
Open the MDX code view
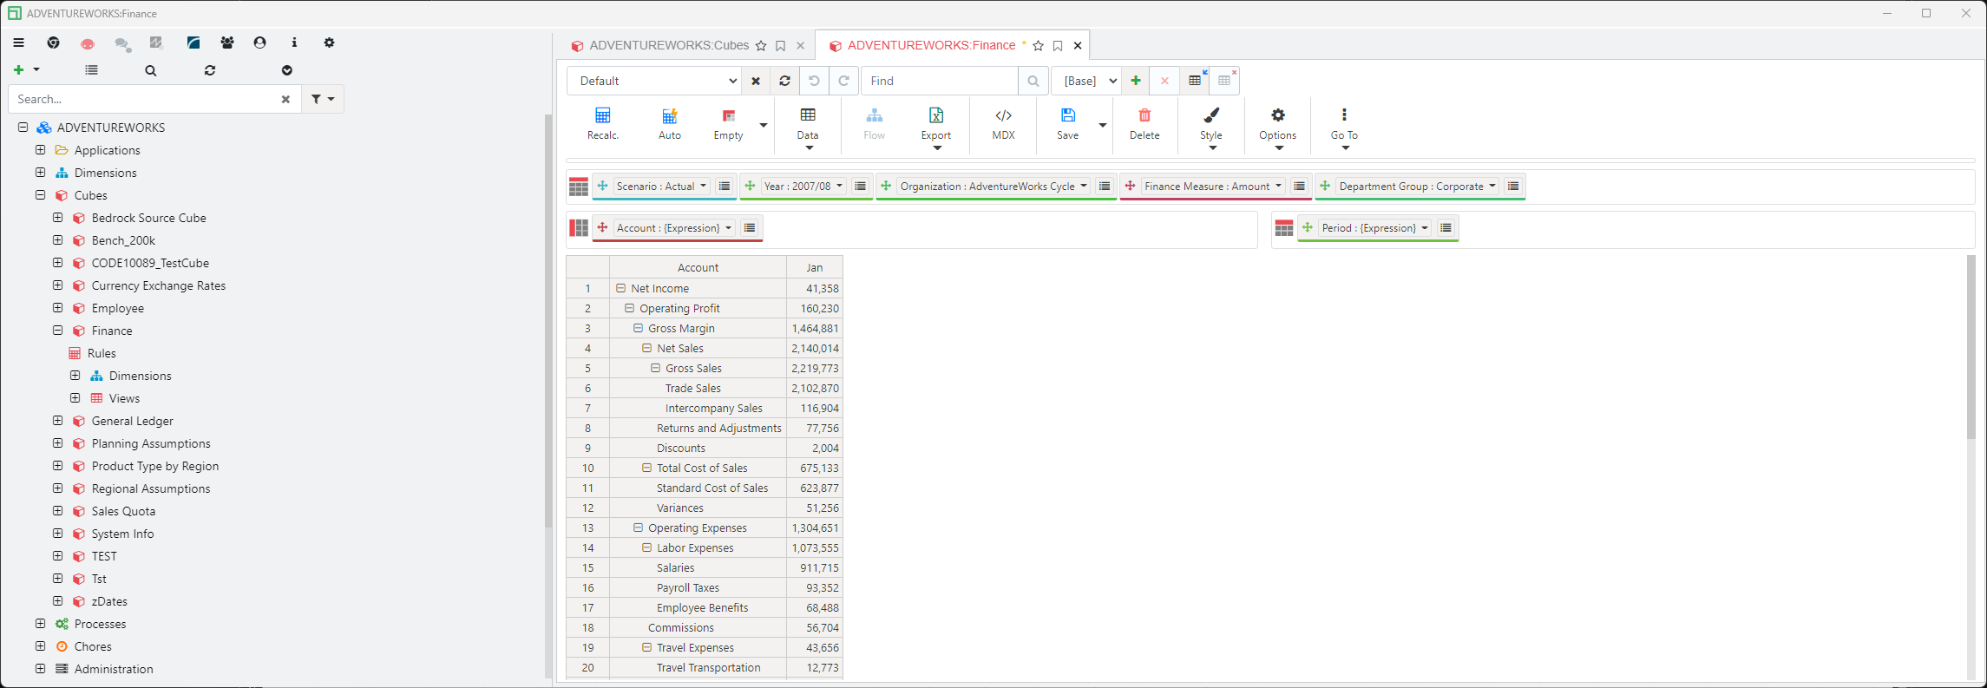click(1003, 115)
